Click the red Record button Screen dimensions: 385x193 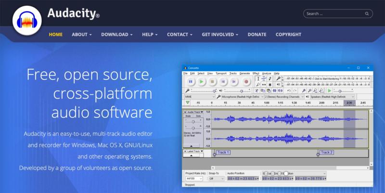coord(246,81)
